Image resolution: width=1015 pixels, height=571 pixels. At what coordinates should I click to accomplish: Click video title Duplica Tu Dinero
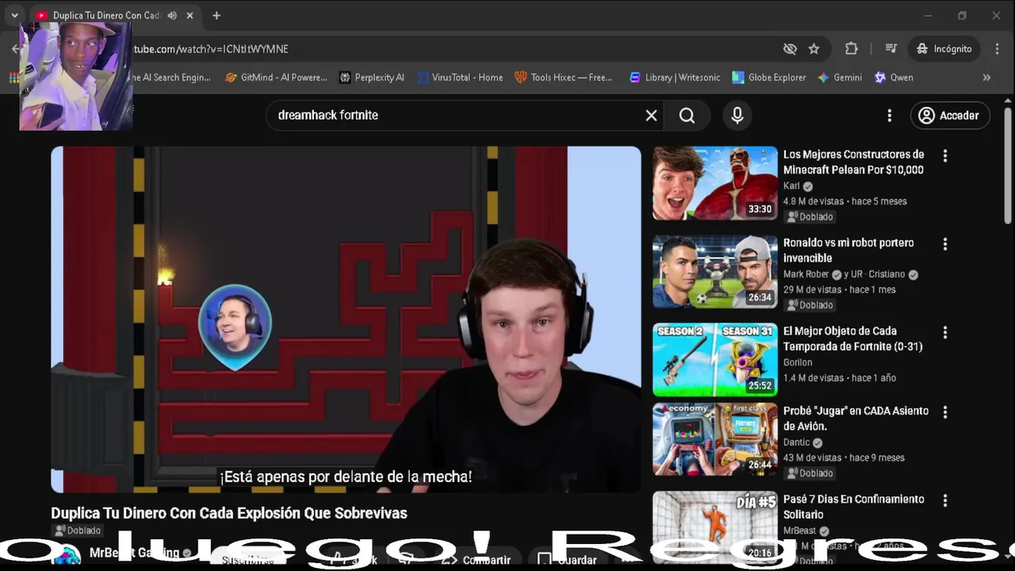tap(229, 513)
